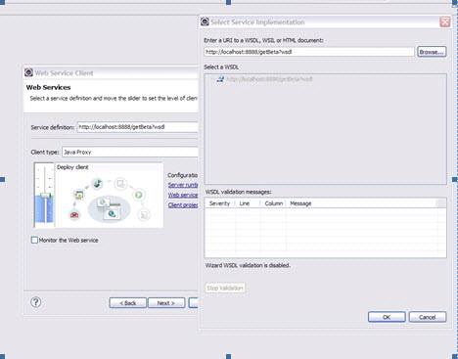
Task: Open the Web service runtime link
Action: click(183, 195)
